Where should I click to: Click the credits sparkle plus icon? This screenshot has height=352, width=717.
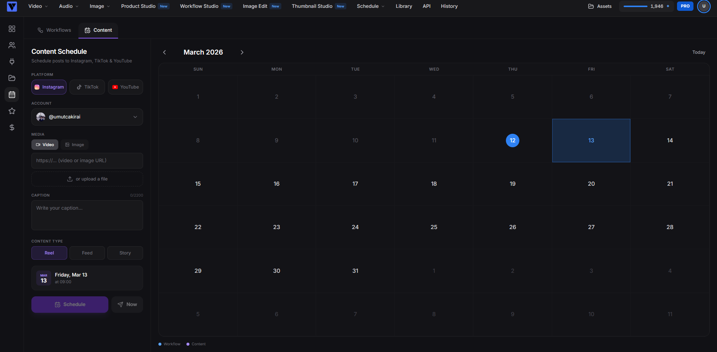pyautogui.click(x=668, y=6)
